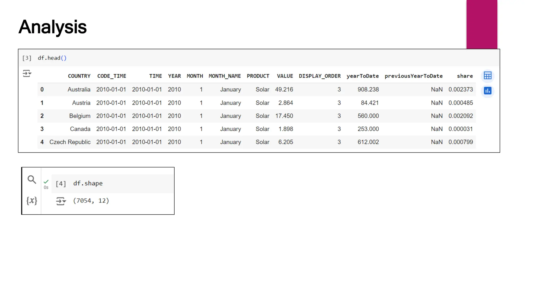Click the previousYearToDate column header

click(413, 76)
